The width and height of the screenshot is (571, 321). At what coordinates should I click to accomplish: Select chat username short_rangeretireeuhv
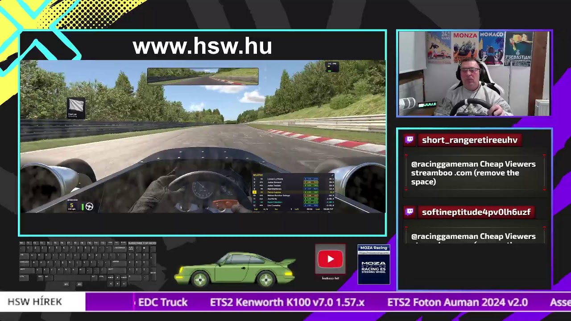[x=470, y=140]
